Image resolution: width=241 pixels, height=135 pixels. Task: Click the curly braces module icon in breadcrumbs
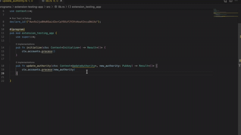70,7
